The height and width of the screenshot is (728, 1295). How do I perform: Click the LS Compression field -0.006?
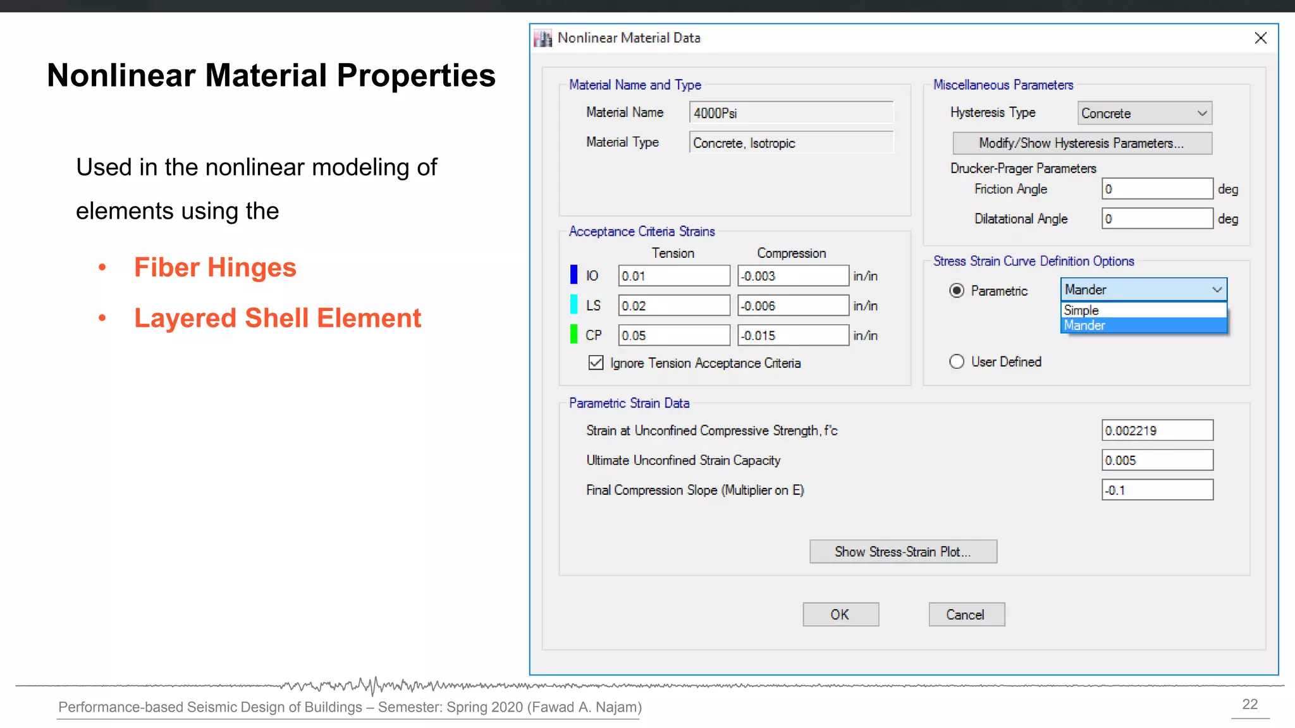[793, 305]
